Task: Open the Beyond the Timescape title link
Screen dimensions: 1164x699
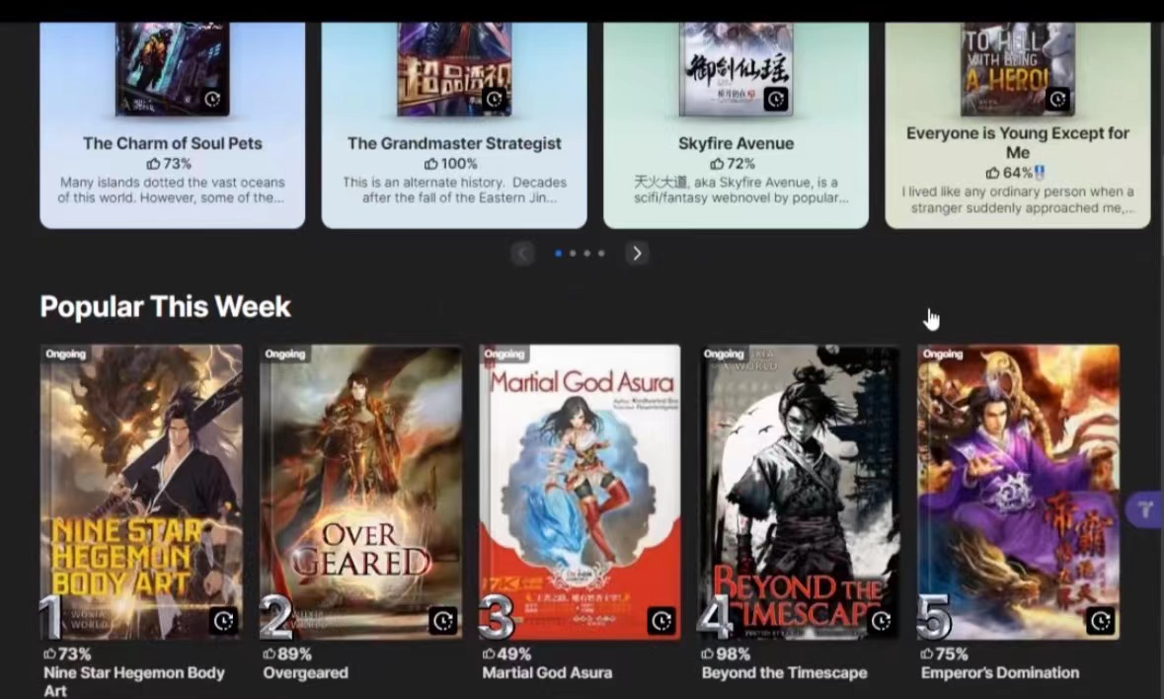Action: (784, 673)
